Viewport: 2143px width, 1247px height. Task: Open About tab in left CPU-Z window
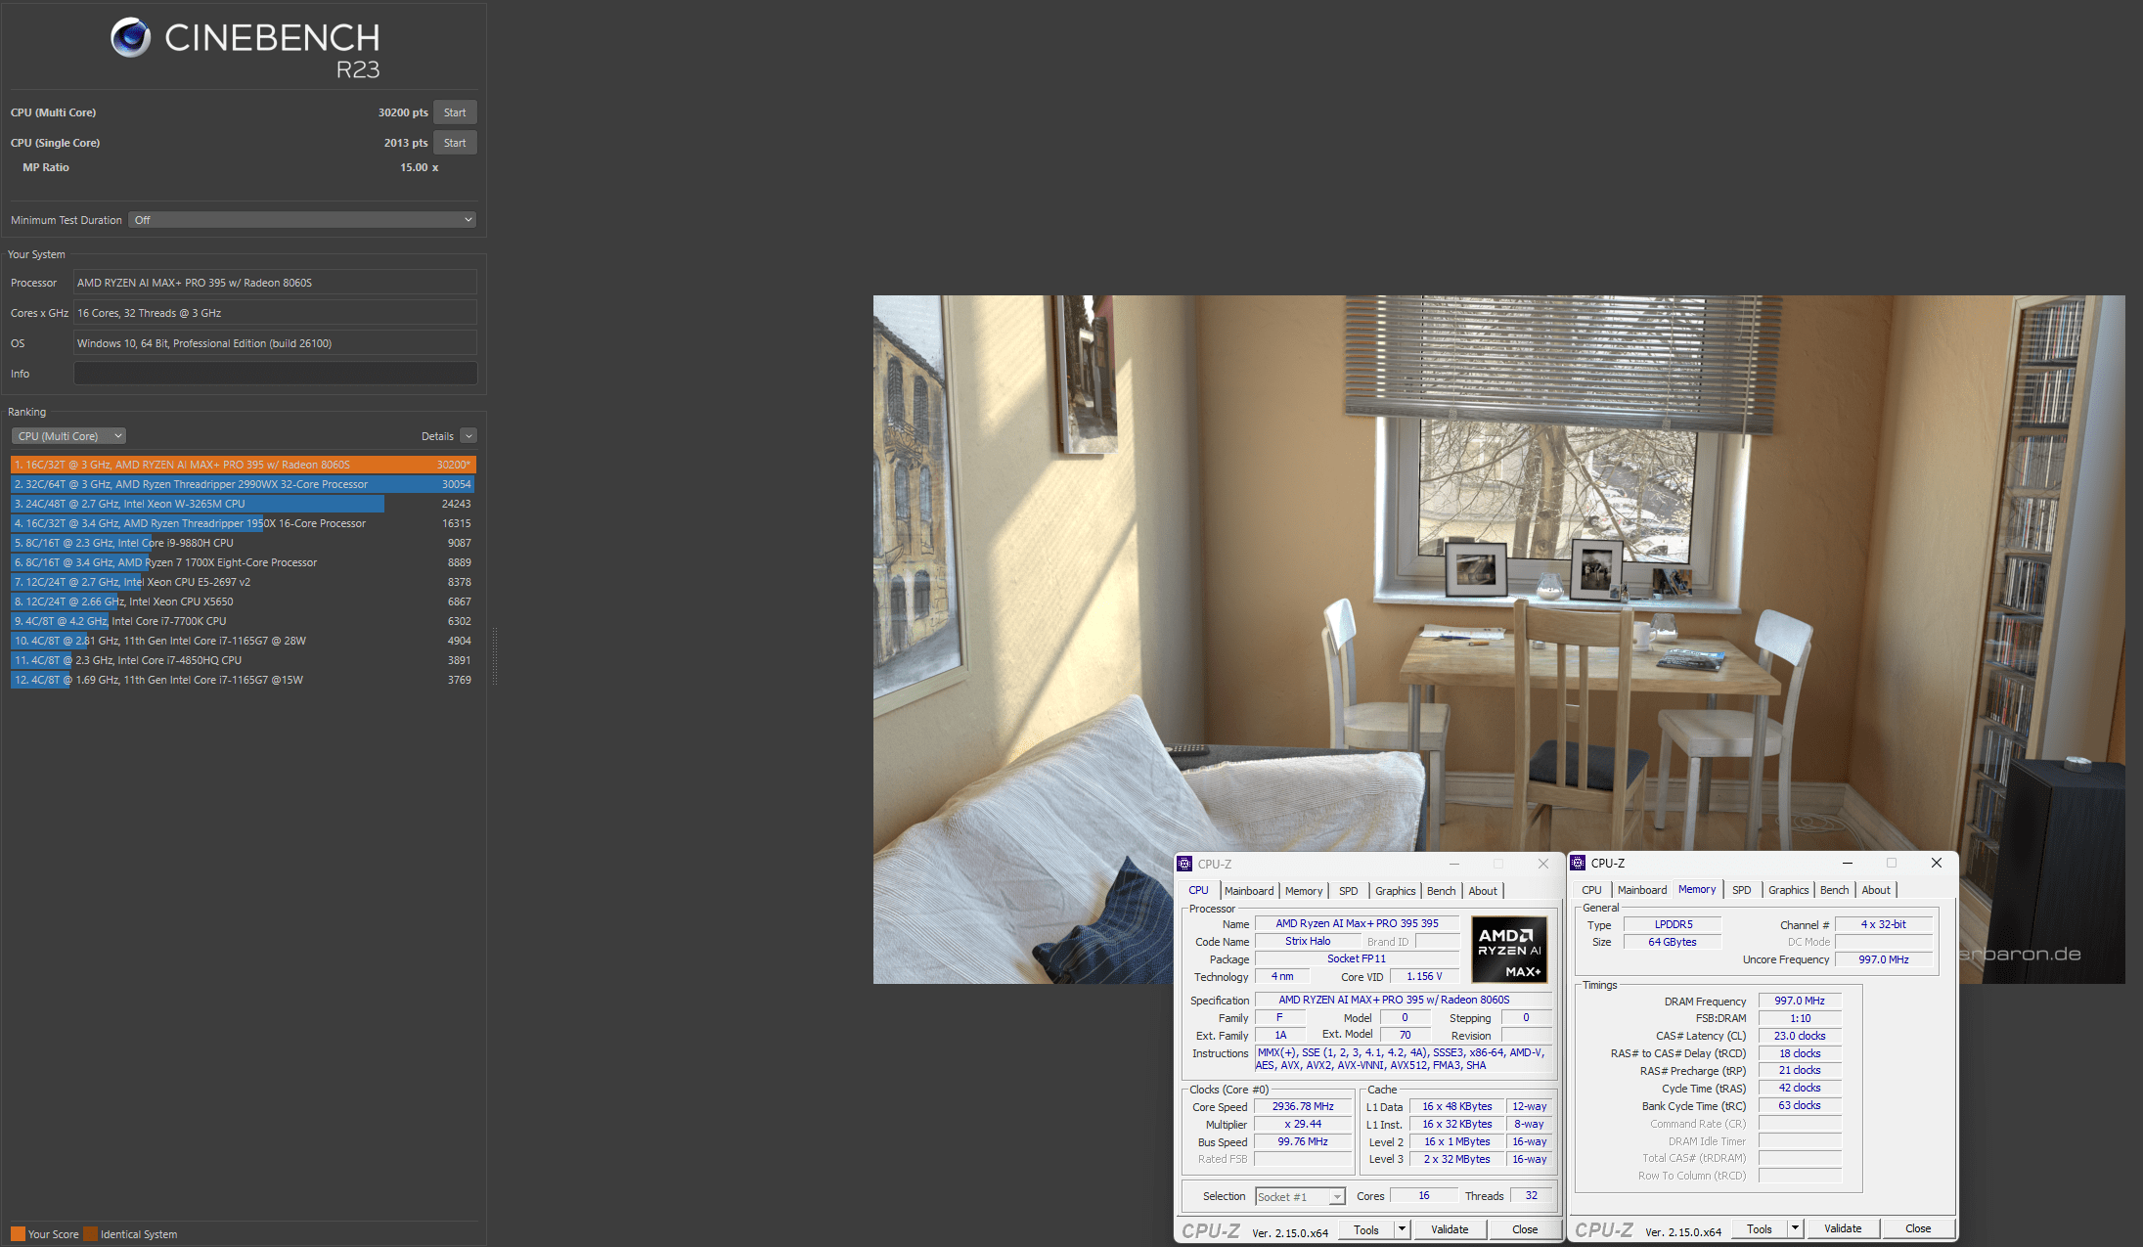coord(1483,891)
